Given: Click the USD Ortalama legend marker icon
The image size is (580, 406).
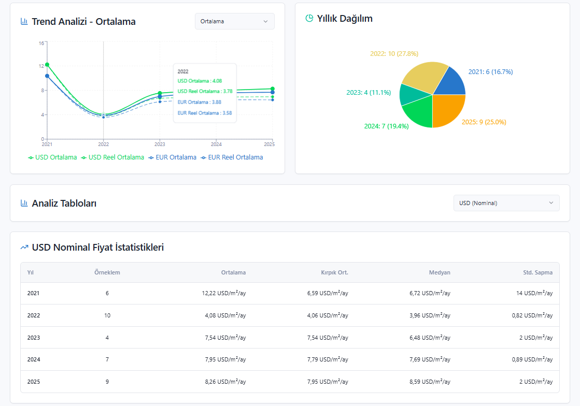Looking at the screenshot, I should point(31,158).
